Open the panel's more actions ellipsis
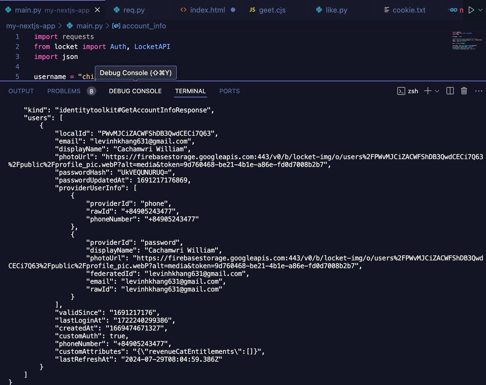 pos(478,91)
